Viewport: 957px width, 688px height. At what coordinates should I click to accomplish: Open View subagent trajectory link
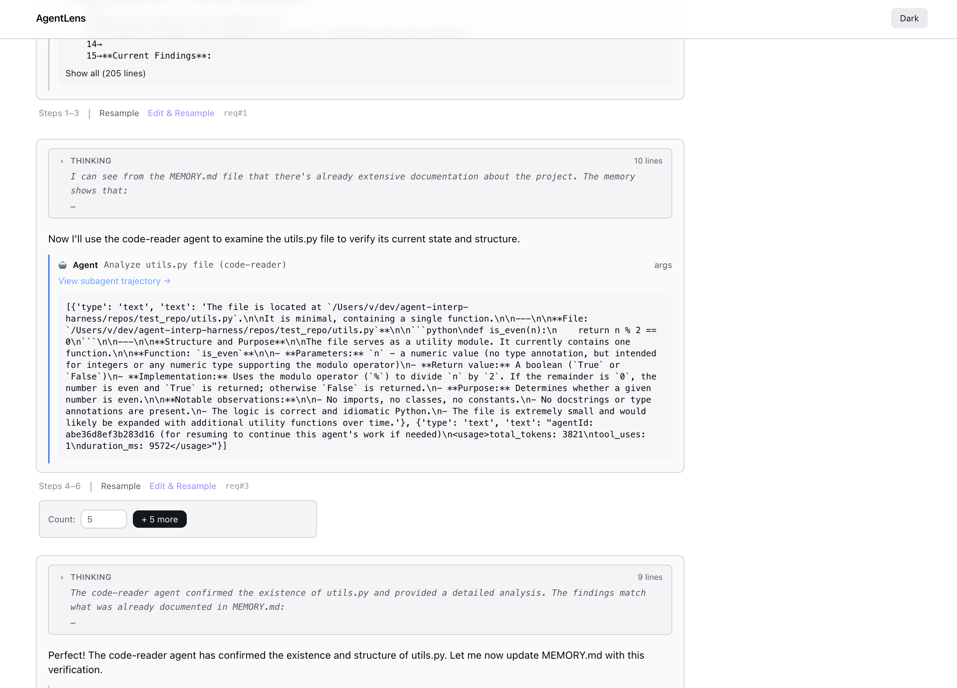tap(114, 281)
